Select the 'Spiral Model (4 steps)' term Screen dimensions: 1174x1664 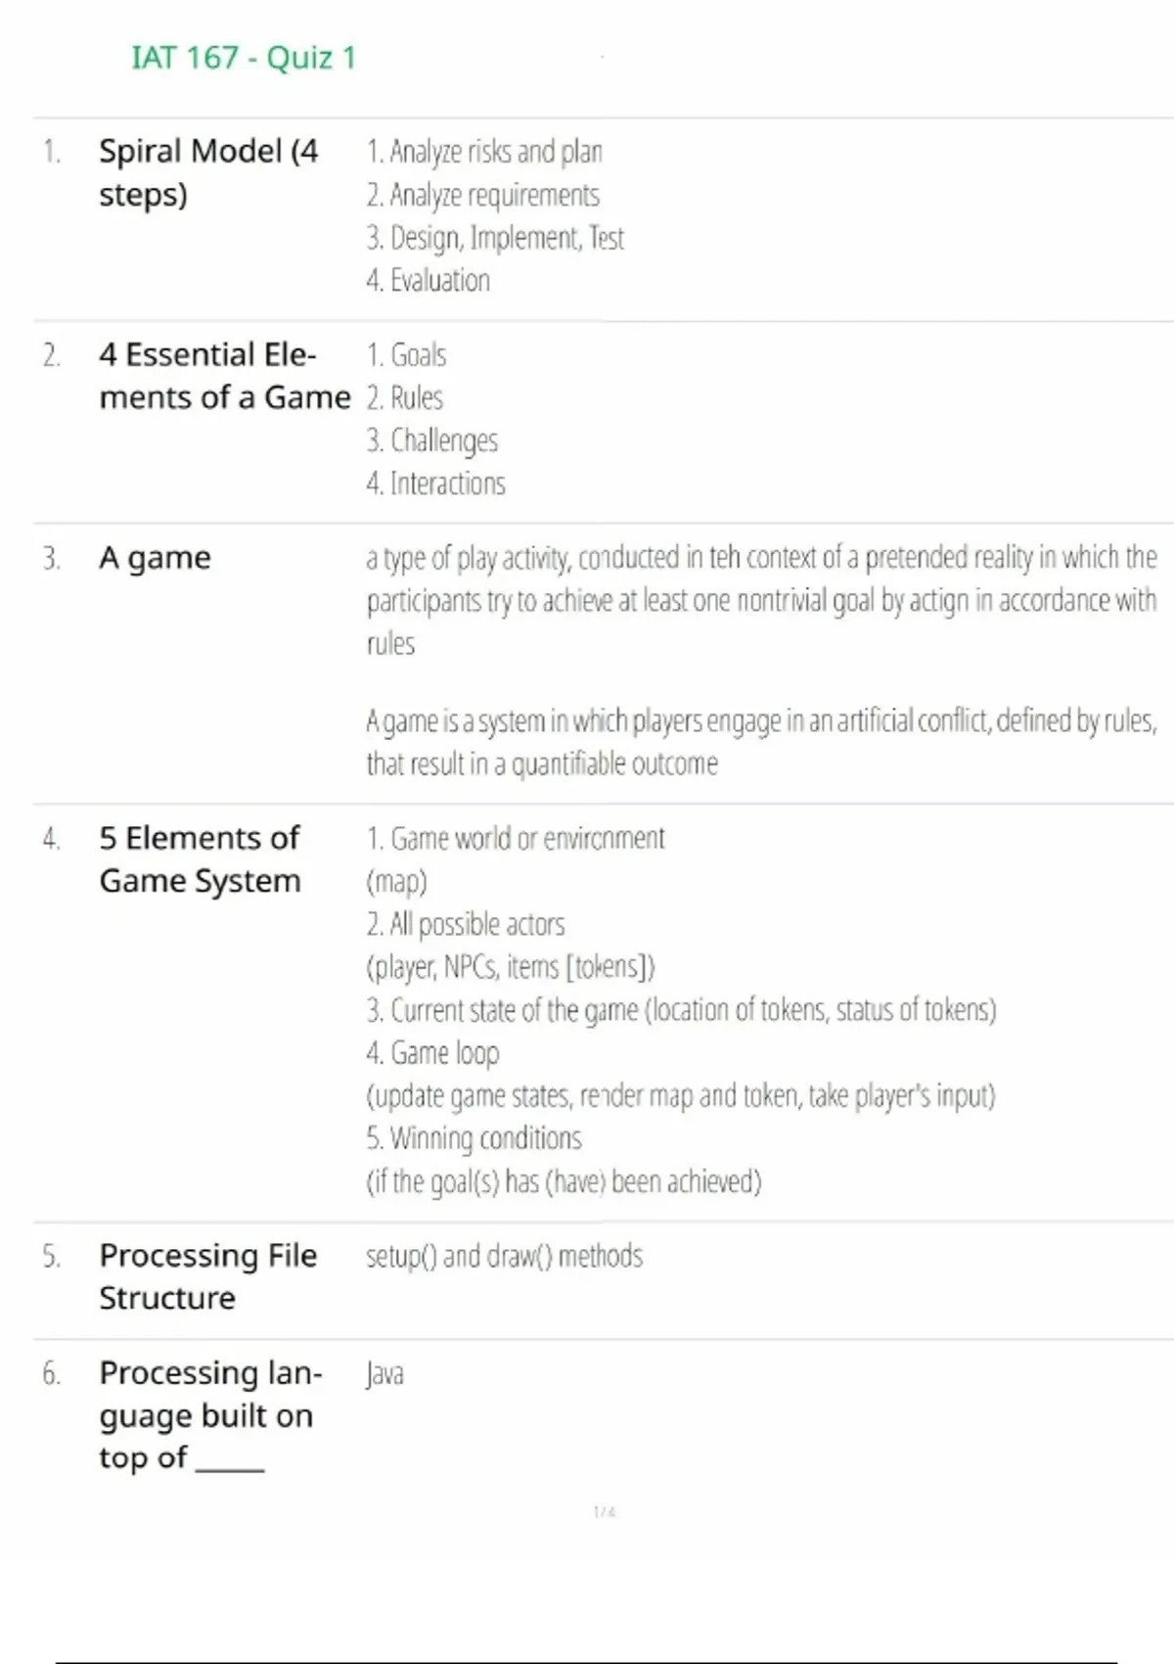click(208, 172)
